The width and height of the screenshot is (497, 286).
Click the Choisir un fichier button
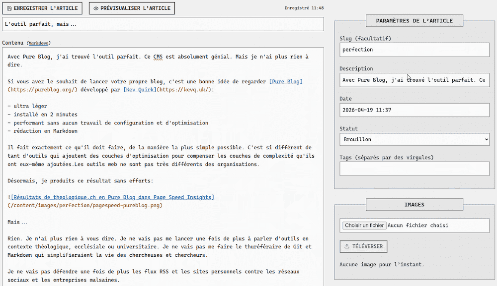point(363,225)
